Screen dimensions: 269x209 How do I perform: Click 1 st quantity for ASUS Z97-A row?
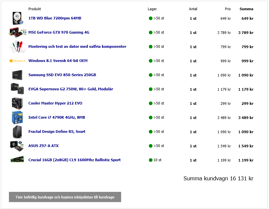[x=193, y=146]
